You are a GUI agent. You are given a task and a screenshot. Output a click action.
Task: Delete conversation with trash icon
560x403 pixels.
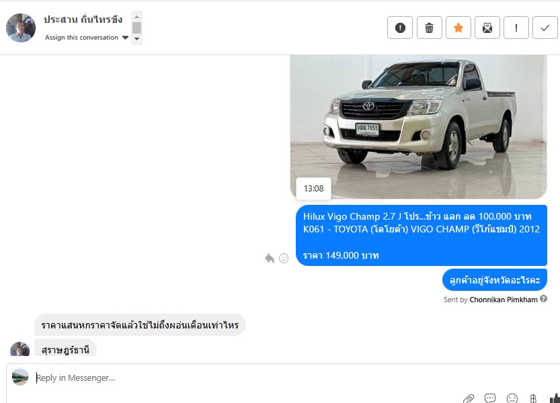pos(430,28)
